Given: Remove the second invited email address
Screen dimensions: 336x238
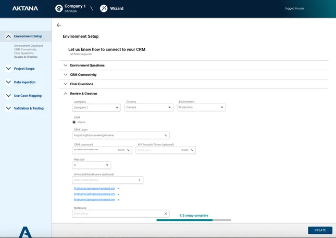Looking at the screenshot, I should [x=118, y=194].
